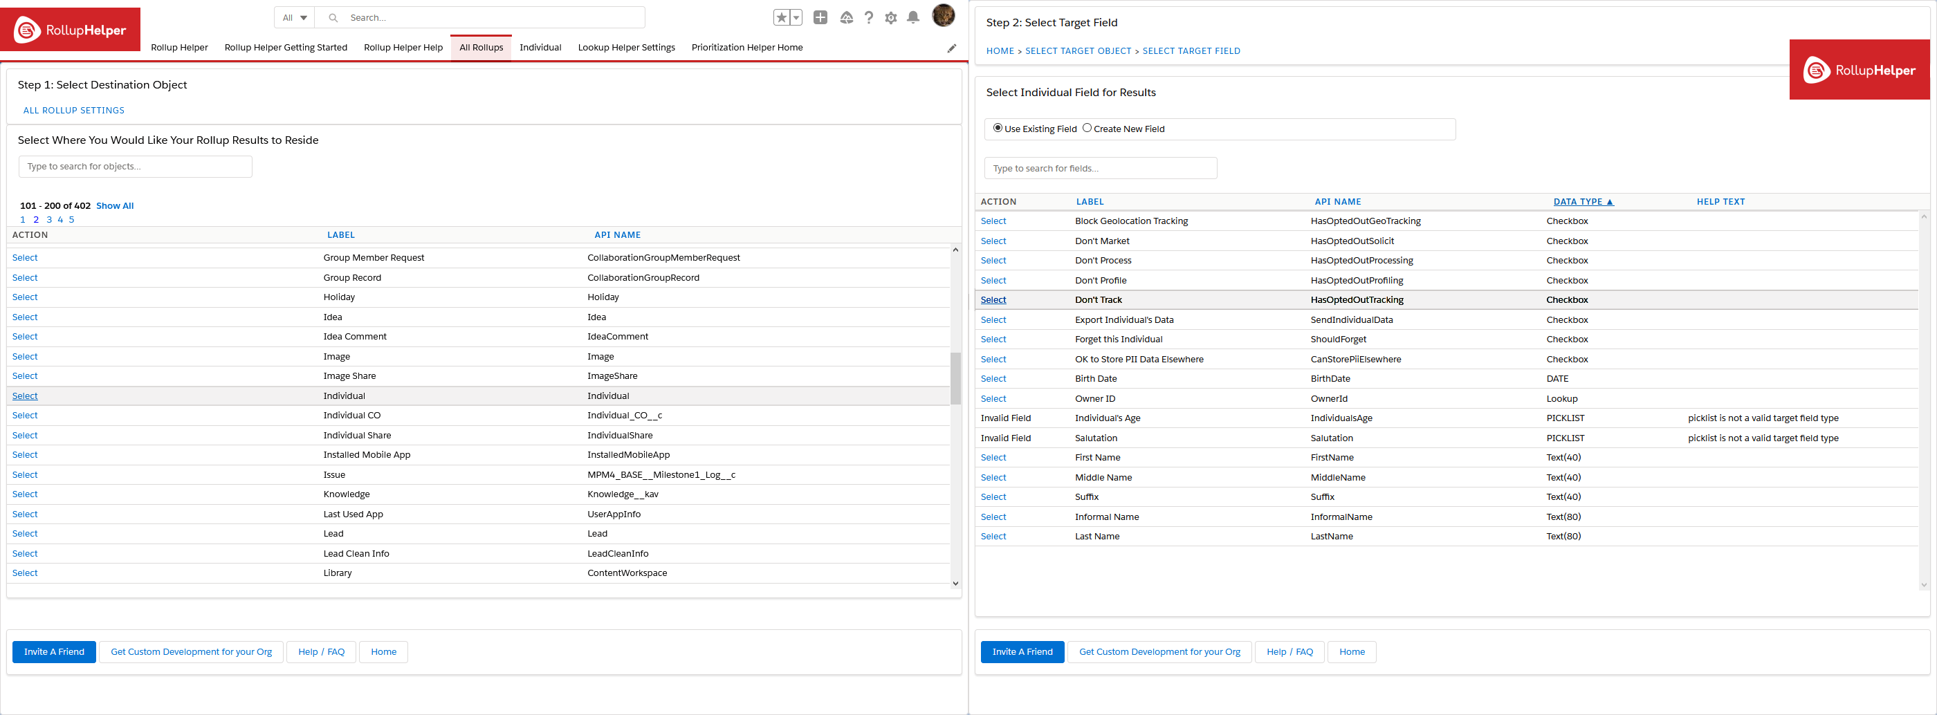Click right Get Custom Development for your Org
The height and width of the screenshot is (715, 1937).
click(1159, 652)
